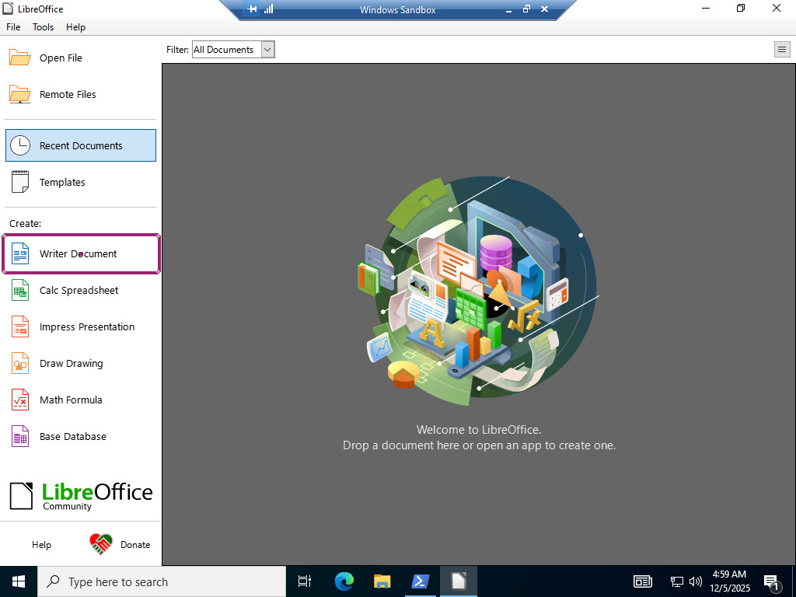This screenshot has height=597, width=796.
Task: Open Microsoft Edge from the taskbar
Action: pyautogui.click(x=344, y=581)
